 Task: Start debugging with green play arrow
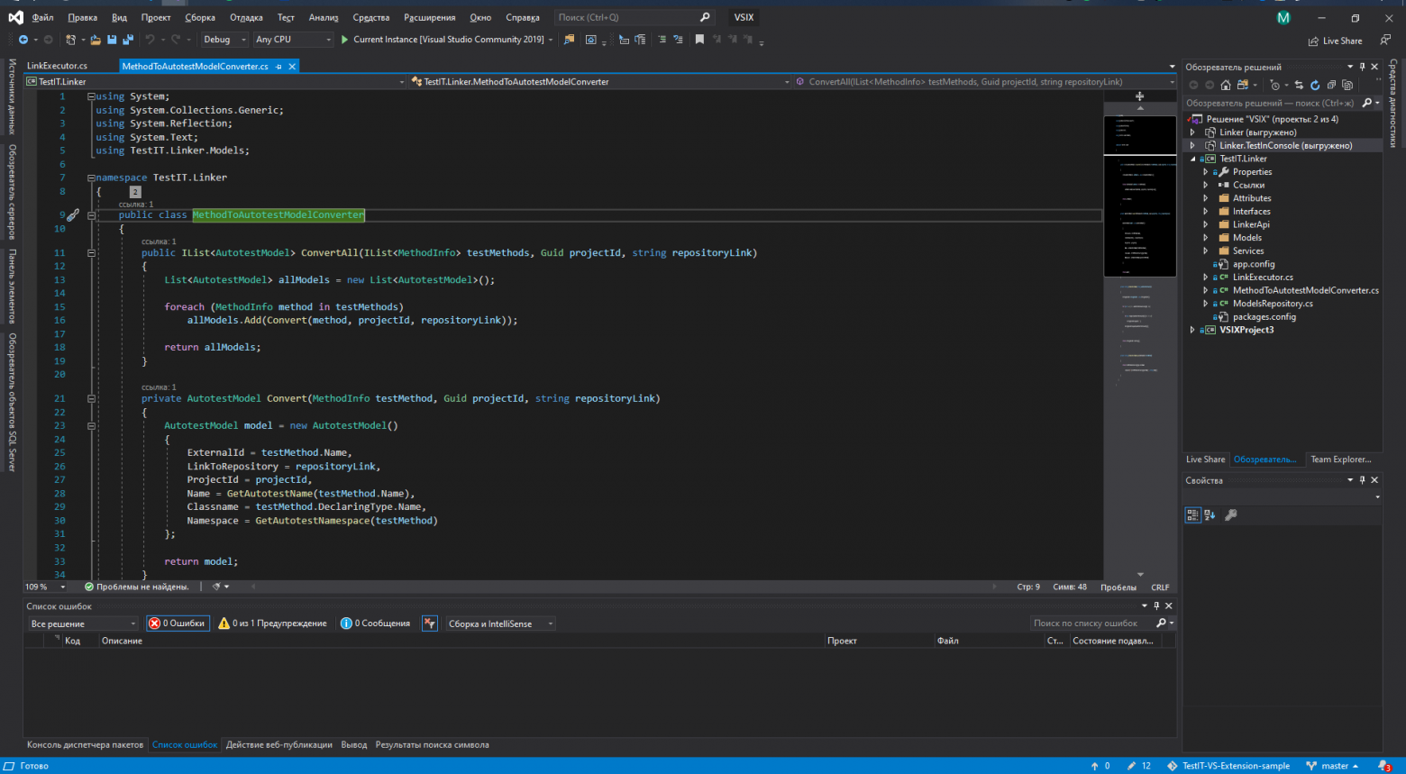click(x=344, y=40)
